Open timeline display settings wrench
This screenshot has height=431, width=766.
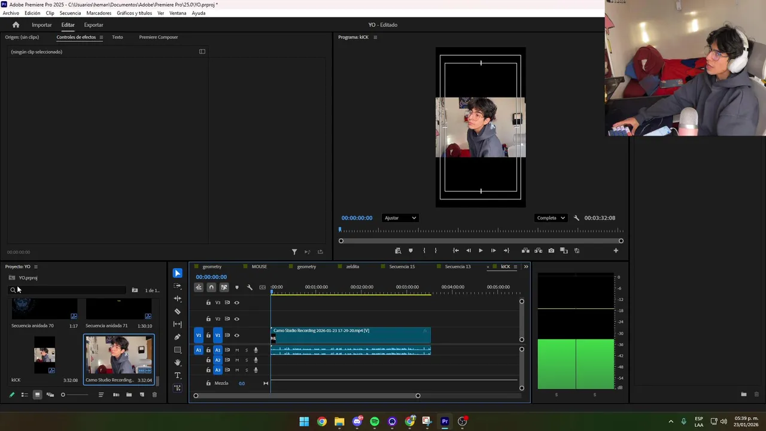coord(250,287)
